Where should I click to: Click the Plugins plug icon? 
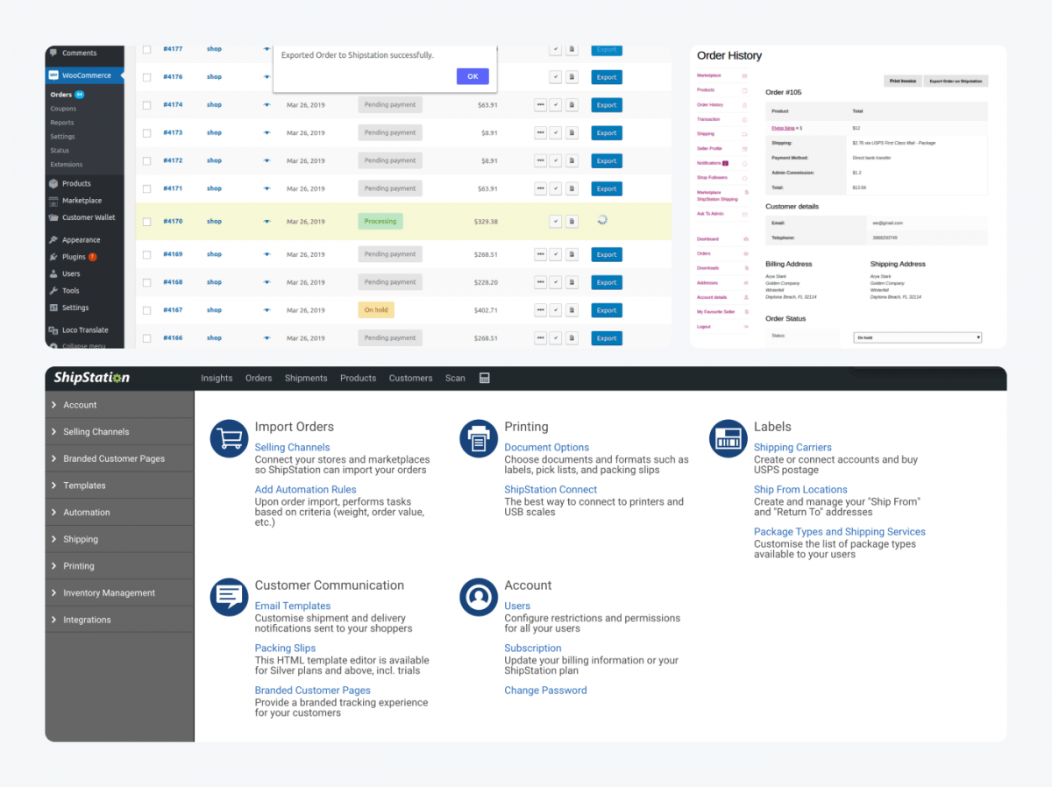(x=53, y=257)
